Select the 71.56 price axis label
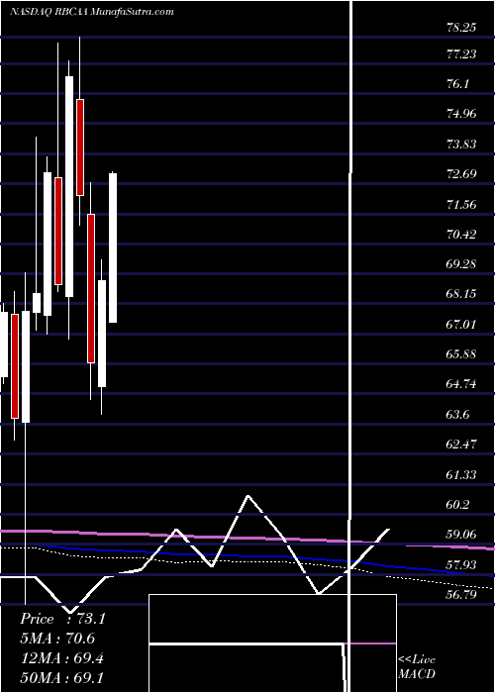The height and width of the screenshot is (693, 495). click(461, 204)
